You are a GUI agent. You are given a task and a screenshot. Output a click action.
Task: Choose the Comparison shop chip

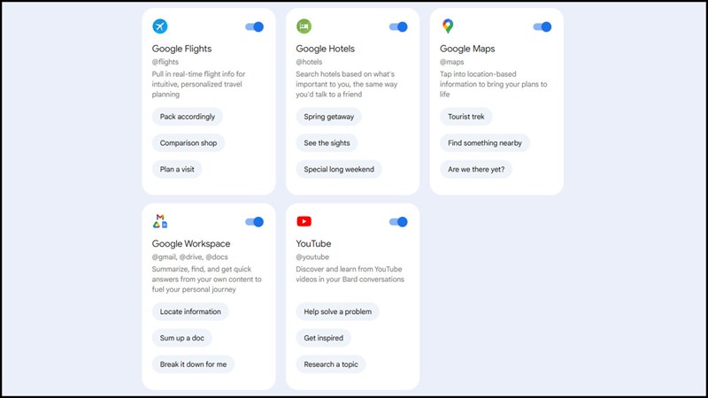(x=189, y=142)
